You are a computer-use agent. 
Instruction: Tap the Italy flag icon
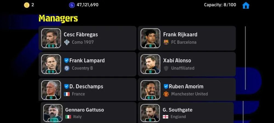pyautogui.click(x=68, y=117)
